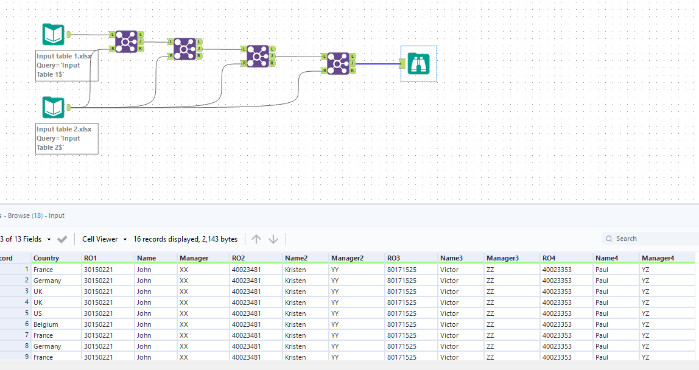The height and width of the screenshot is (370, 699).
Task: Click the third Join tool in the workflow
Action: [256, 56]
